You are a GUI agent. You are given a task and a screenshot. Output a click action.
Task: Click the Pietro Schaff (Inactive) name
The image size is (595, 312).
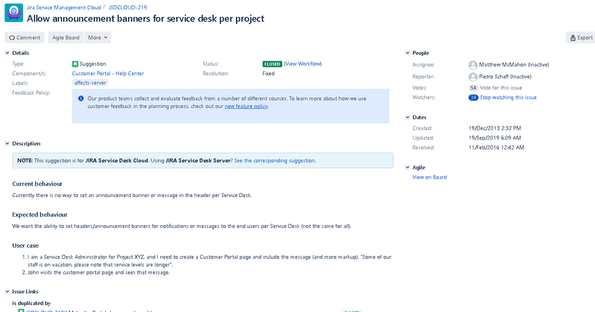point(504,77)
